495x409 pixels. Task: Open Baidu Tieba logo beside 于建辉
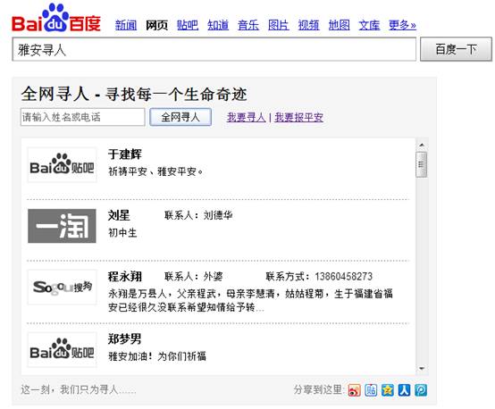[62, 165]
